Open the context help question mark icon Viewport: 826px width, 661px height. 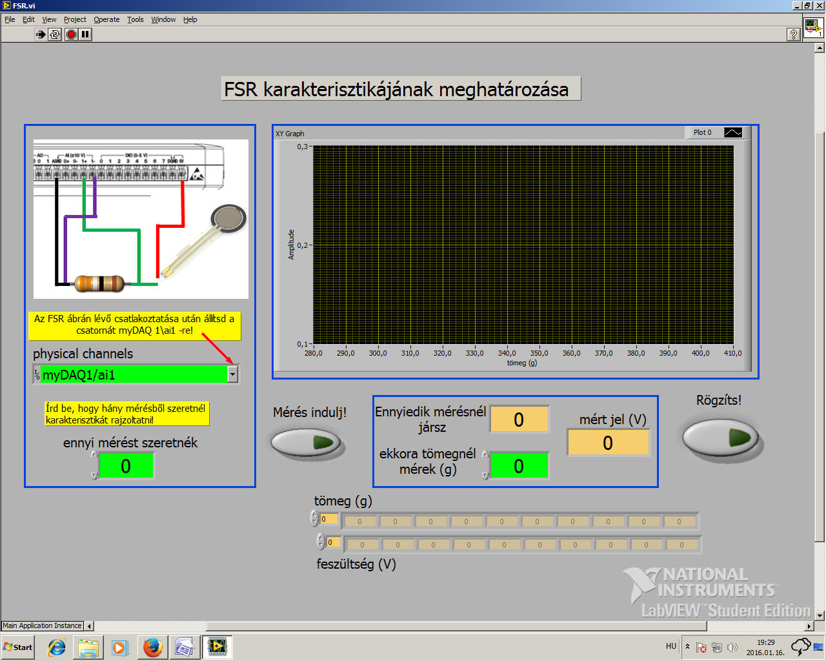coord(794,34)
